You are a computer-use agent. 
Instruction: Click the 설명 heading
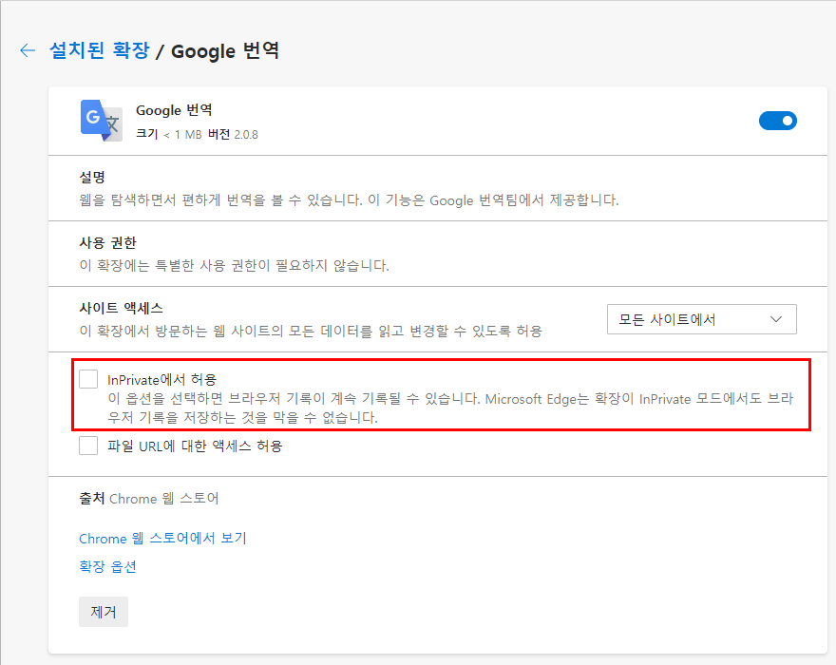[92, 177]
